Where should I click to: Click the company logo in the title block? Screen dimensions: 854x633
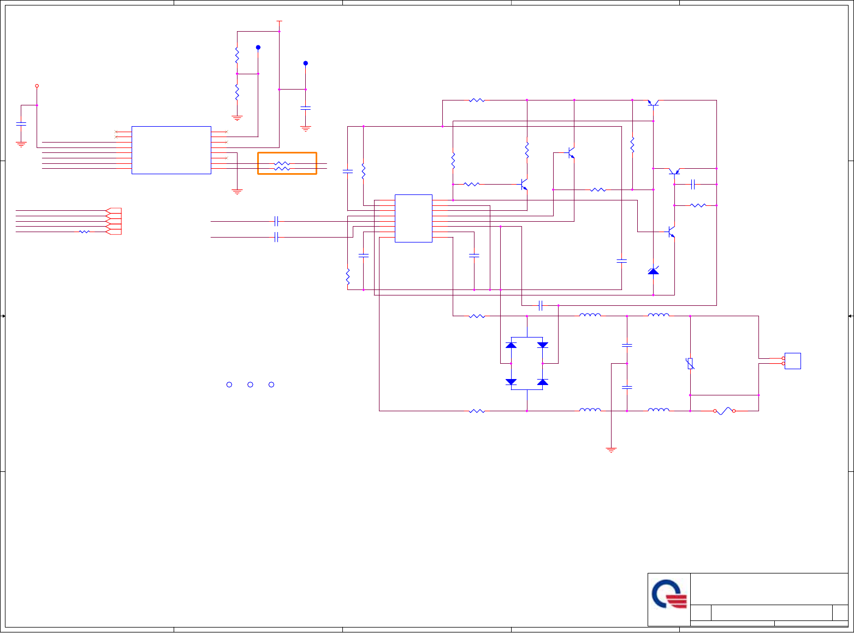[669, 594]
